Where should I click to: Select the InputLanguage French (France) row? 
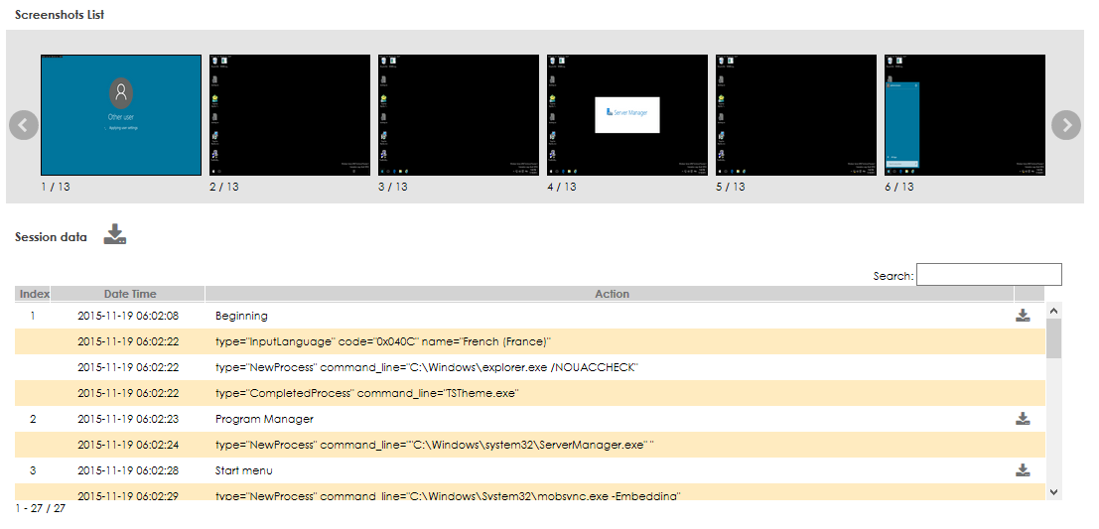tap(383, 341)
